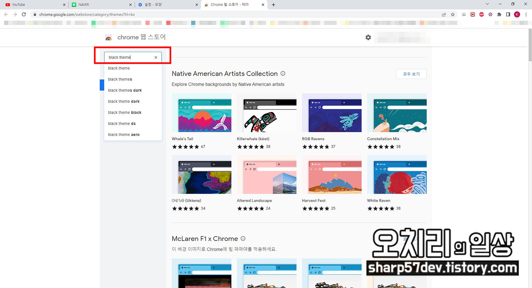Clear the search box with the X
Screen dimensions: 532x288
coord(156,57)
